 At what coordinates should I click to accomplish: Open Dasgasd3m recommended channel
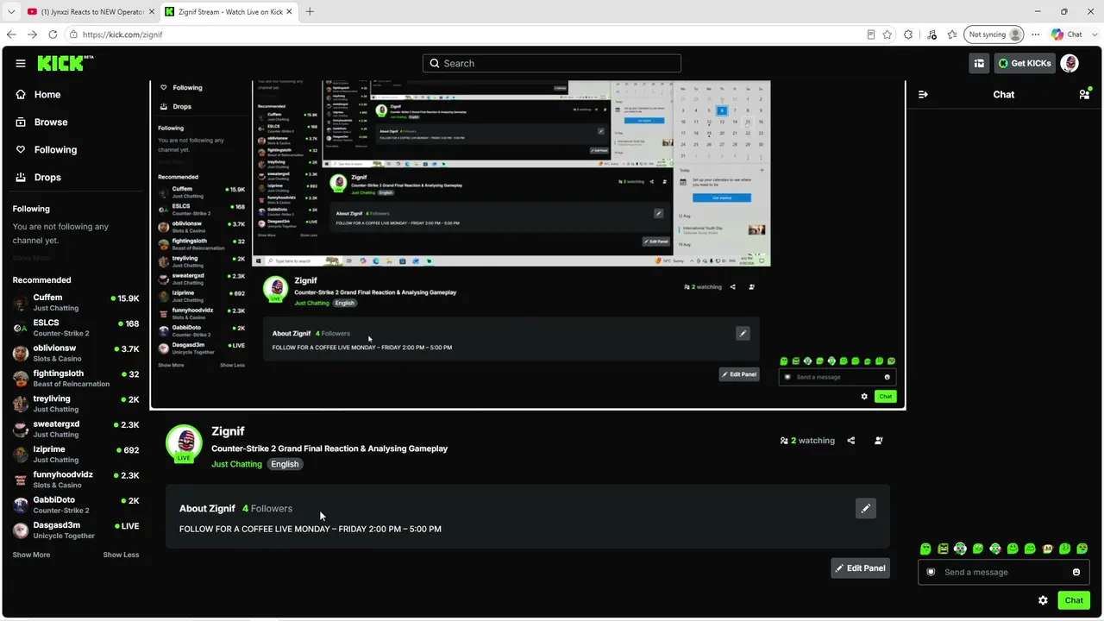[x=76, y=530]
